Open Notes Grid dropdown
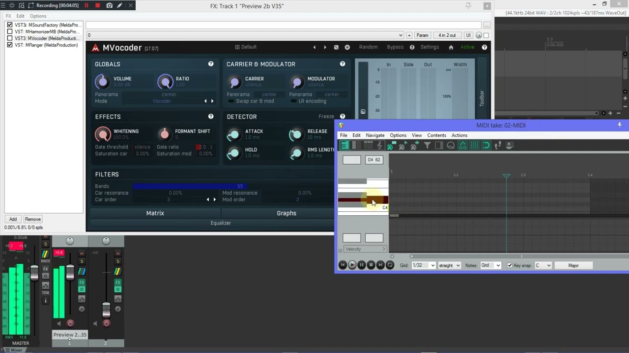 click(x=490, y=265)
